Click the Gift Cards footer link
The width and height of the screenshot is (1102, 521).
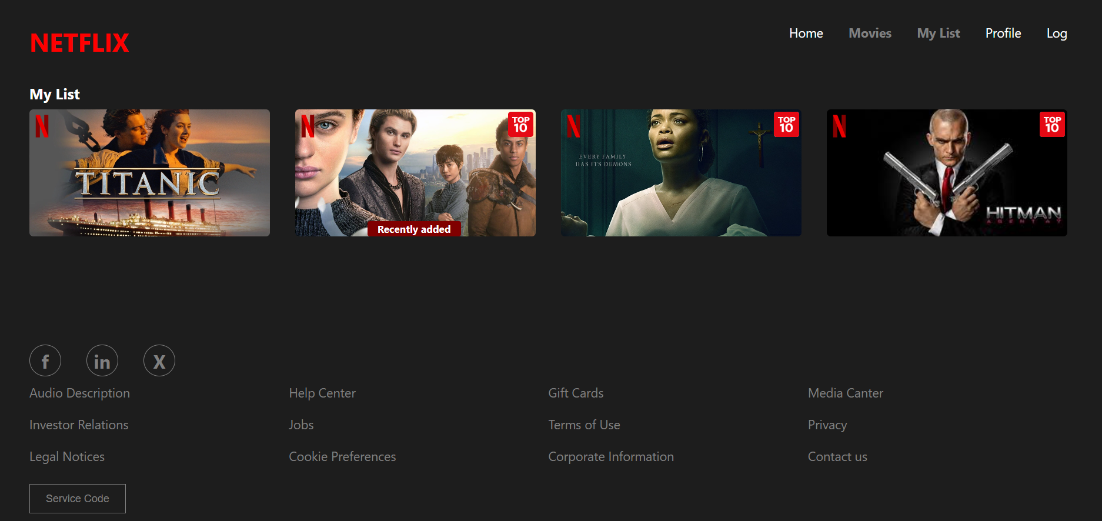(x=576, y=393)
